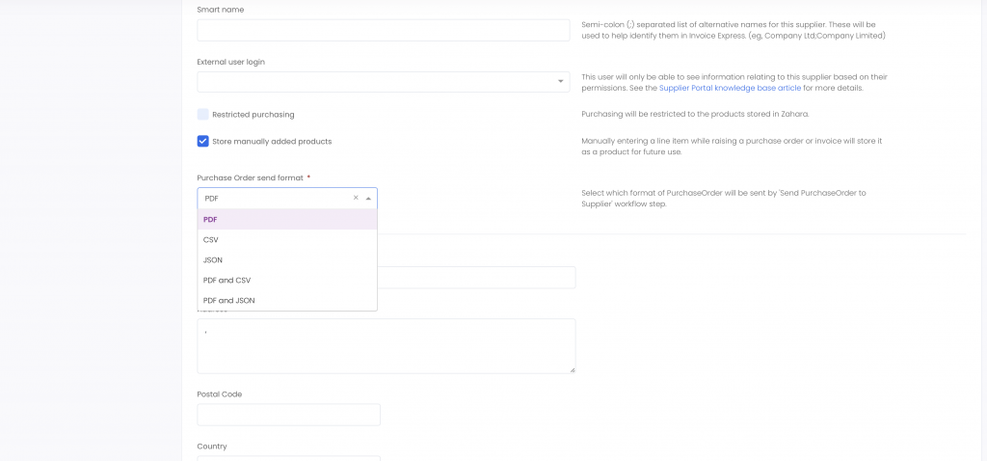Open the Supplier Portal knowledge base article
Viewport: 987px width, 461px height.
731,88
